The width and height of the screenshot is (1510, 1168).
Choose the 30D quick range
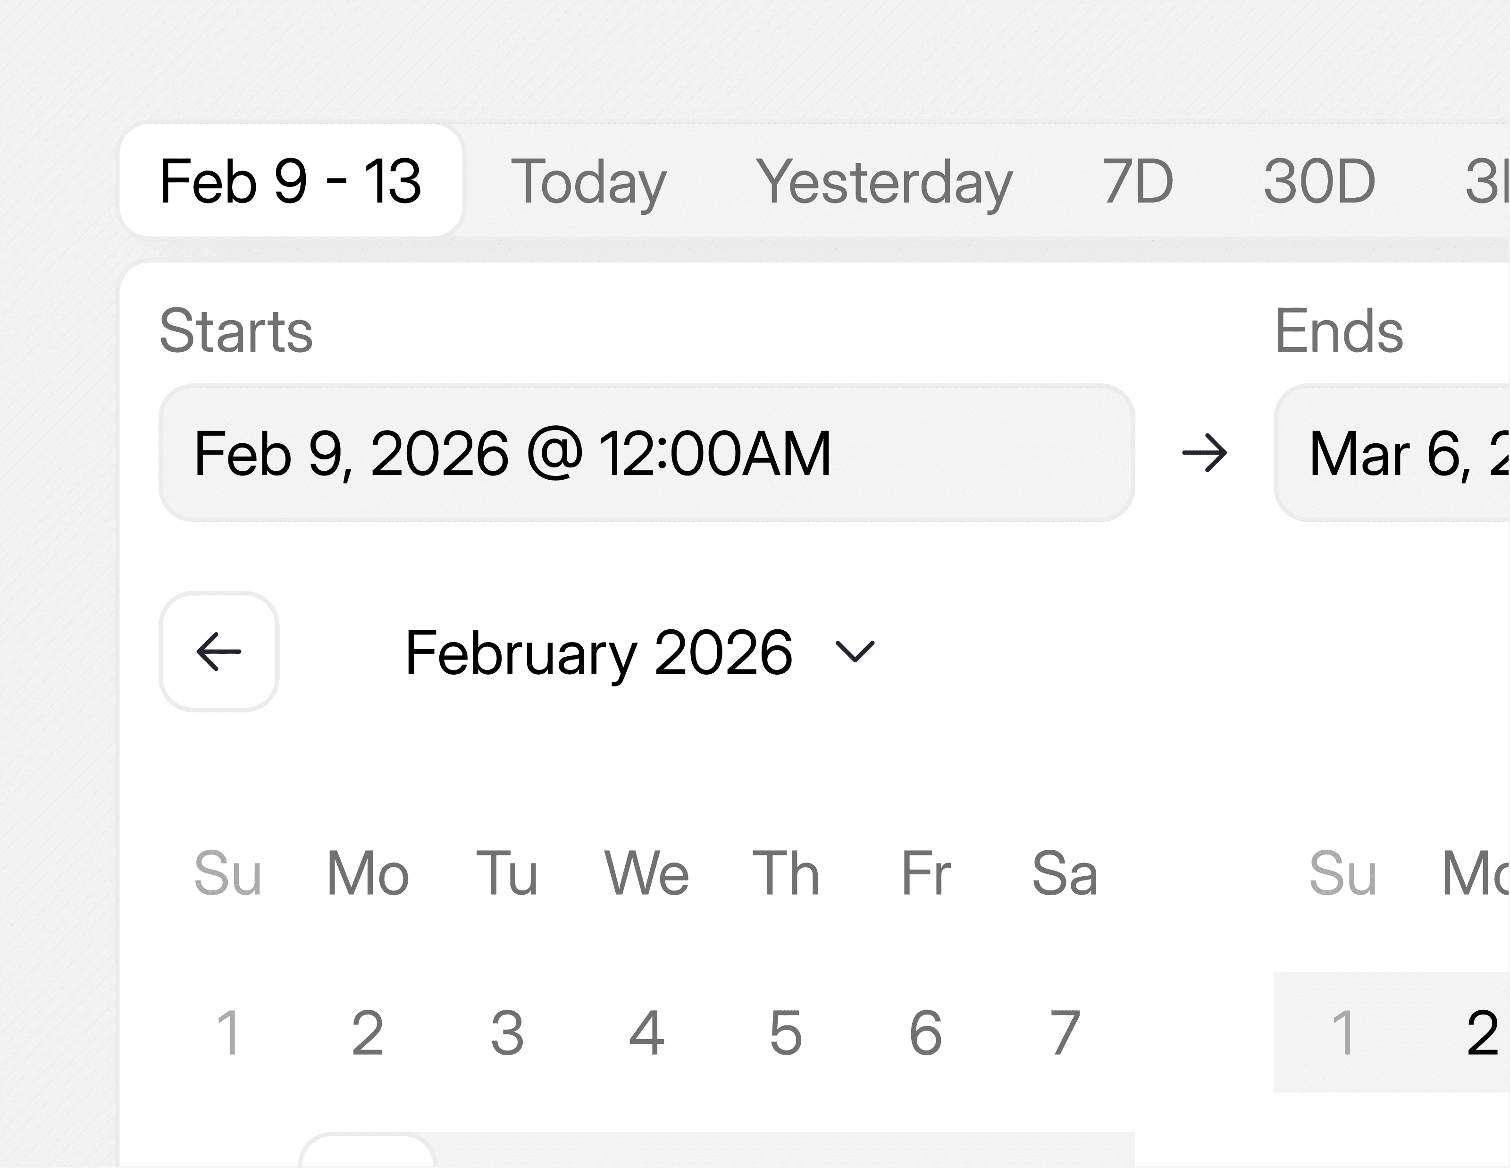tap(1319, 181)
